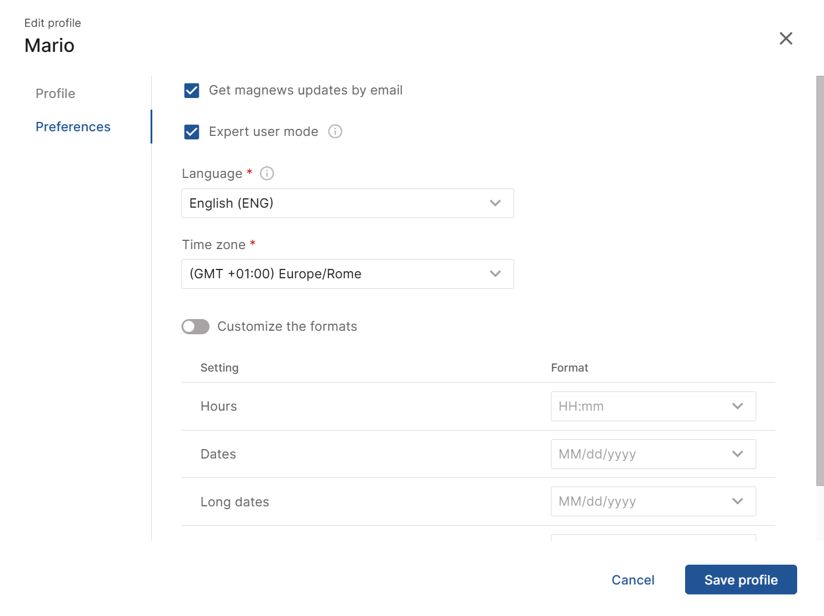This screenshot has width=824, height=616.
Task: Disable the Expert user mode checkbox
Action: pyautogui.click(x=192, y=132)
